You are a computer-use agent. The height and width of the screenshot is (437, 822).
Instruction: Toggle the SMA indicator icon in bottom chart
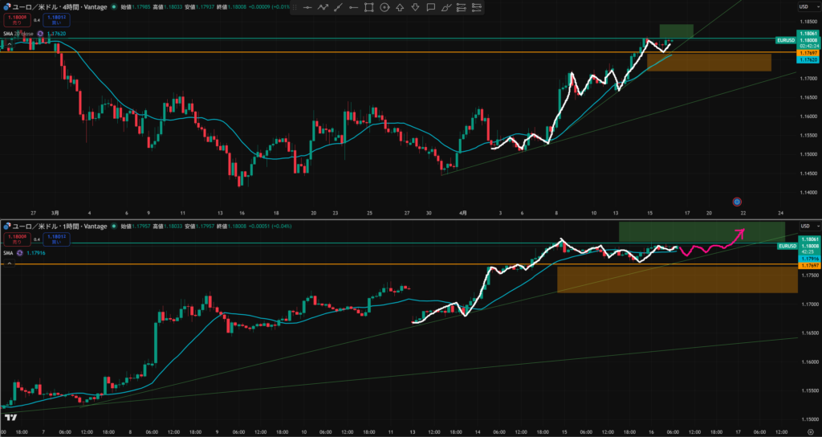pos(19,252)
